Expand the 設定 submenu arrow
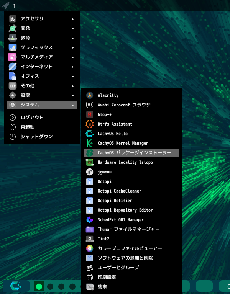Screen dimensions: 230x294 [72, 95]
